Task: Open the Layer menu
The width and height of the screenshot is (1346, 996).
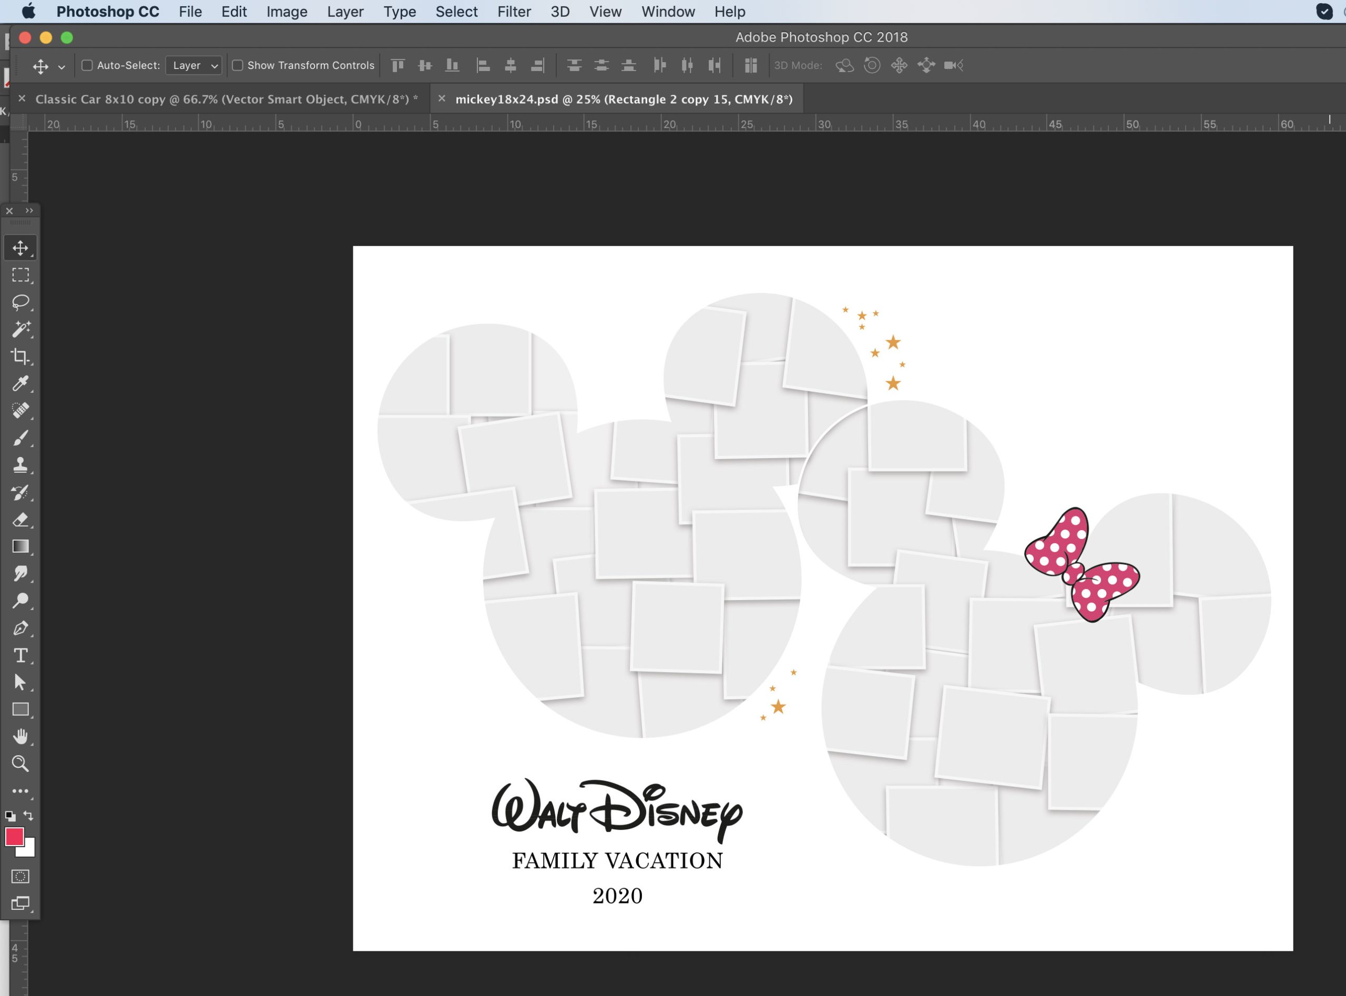Action: click(345, 12)
